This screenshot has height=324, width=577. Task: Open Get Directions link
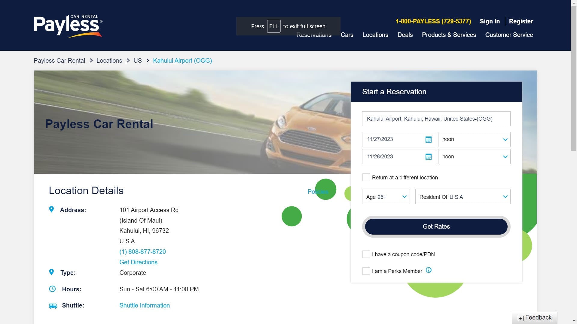139,262
